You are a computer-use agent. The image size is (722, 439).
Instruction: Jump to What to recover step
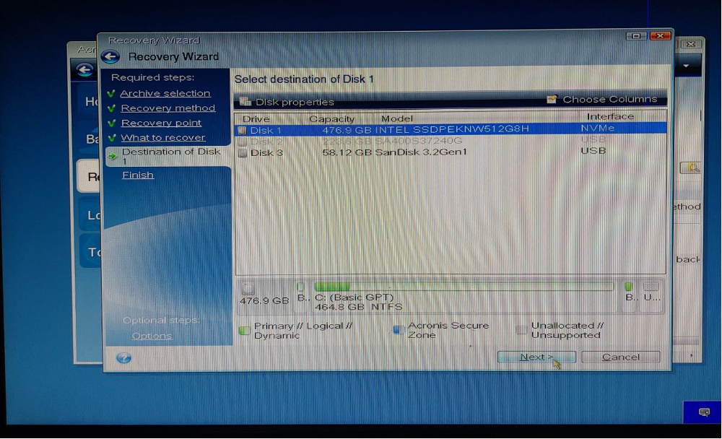162,138
